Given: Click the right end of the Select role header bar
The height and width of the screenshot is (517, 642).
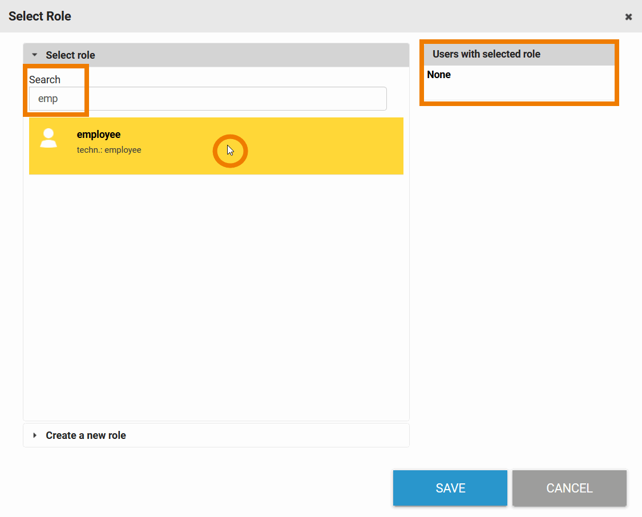Looking at the screenshot, I should [388, 55].
